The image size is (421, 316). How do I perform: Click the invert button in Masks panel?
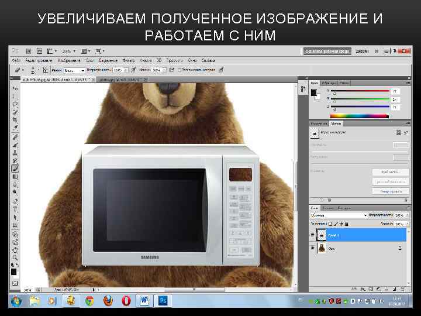point(391,191)
